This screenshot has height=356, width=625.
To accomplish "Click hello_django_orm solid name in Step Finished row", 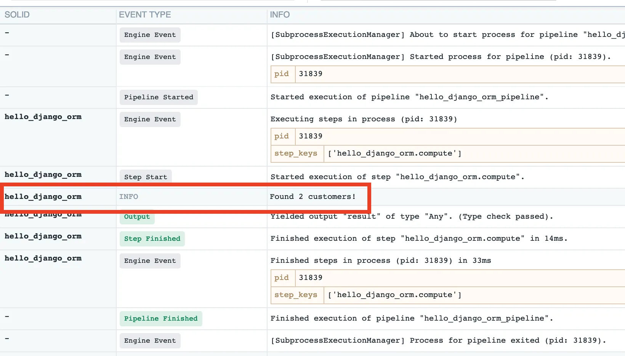I will 43,236.
